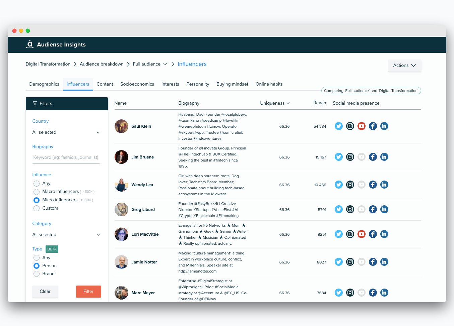Click Jim Bruene's Instagram icon
This screenshot has width=454, height=326.
click(x=350, y=156)
